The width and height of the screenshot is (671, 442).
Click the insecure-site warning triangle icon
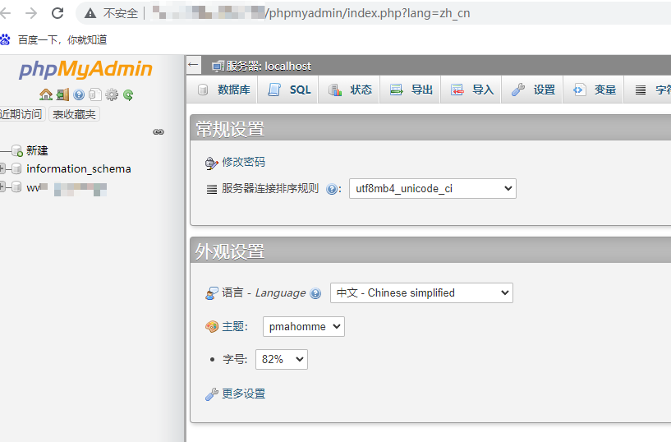90,14
